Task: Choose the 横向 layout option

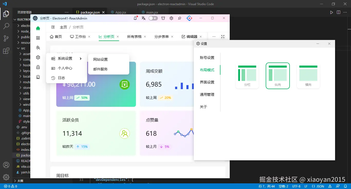Action: pyautogui.click(x=308, y=76)
